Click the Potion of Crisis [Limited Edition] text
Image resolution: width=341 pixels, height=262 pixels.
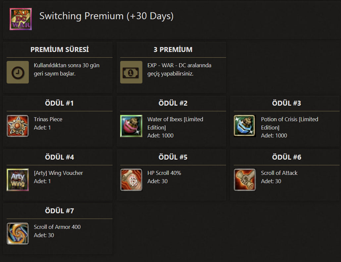(x=289, y=124)
